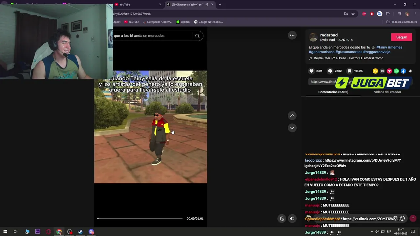Bookmark this page with the star icon

[x=353, y=14]
